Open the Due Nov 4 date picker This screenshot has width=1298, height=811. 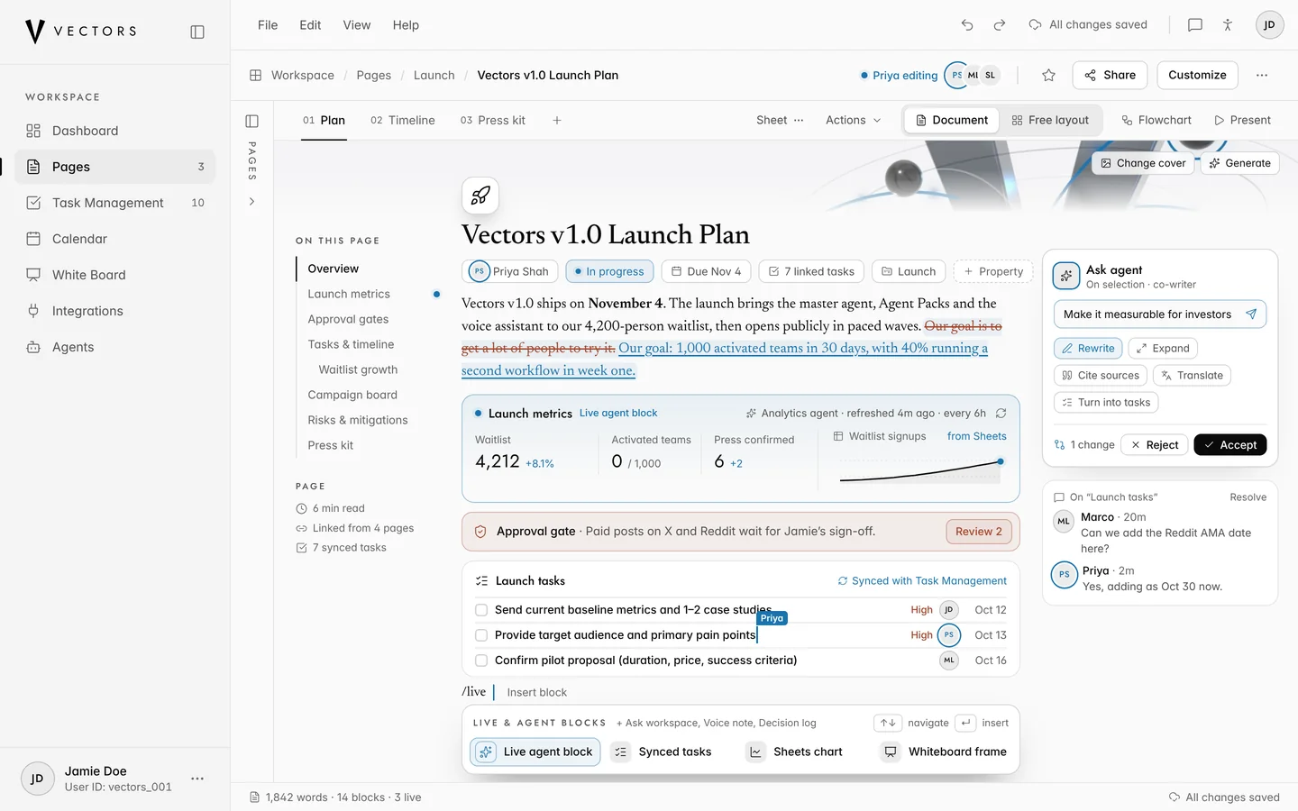pos(706,271)
